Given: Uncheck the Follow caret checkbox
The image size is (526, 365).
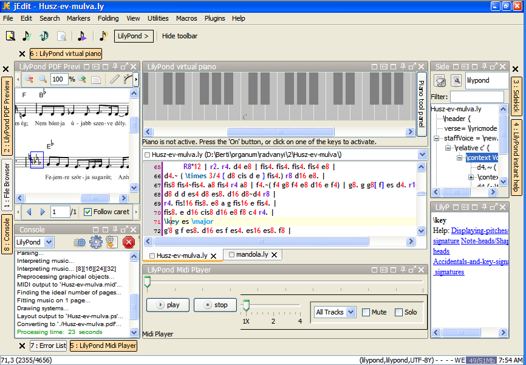Looking at the screenshot, I should point(88,212).
